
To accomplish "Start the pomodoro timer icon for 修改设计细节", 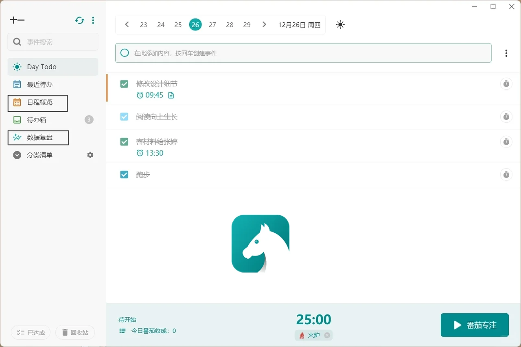I will pyautogui.click(x=506, y=84).
